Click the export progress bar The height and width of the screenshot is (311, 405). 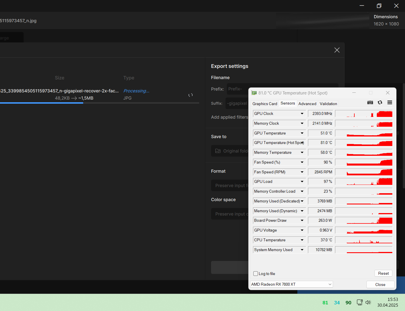[100, 103]
